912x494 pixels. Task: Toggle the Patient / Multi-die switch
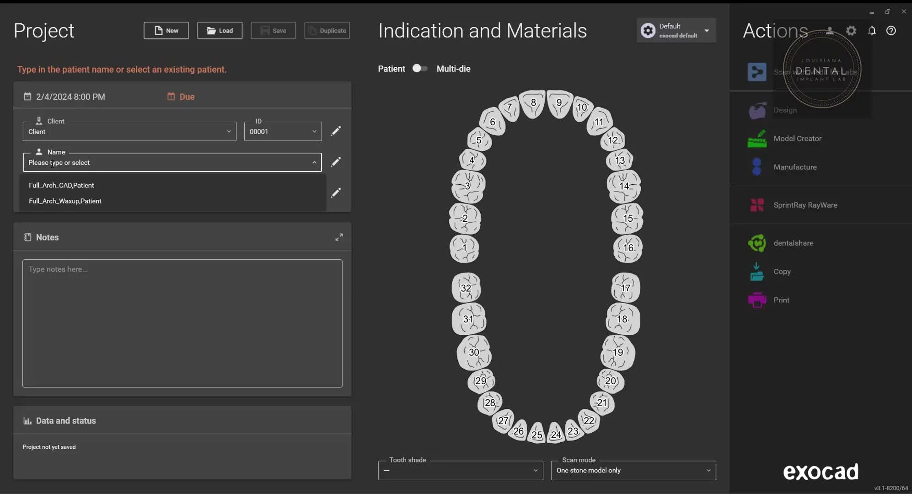pos(420,68)
